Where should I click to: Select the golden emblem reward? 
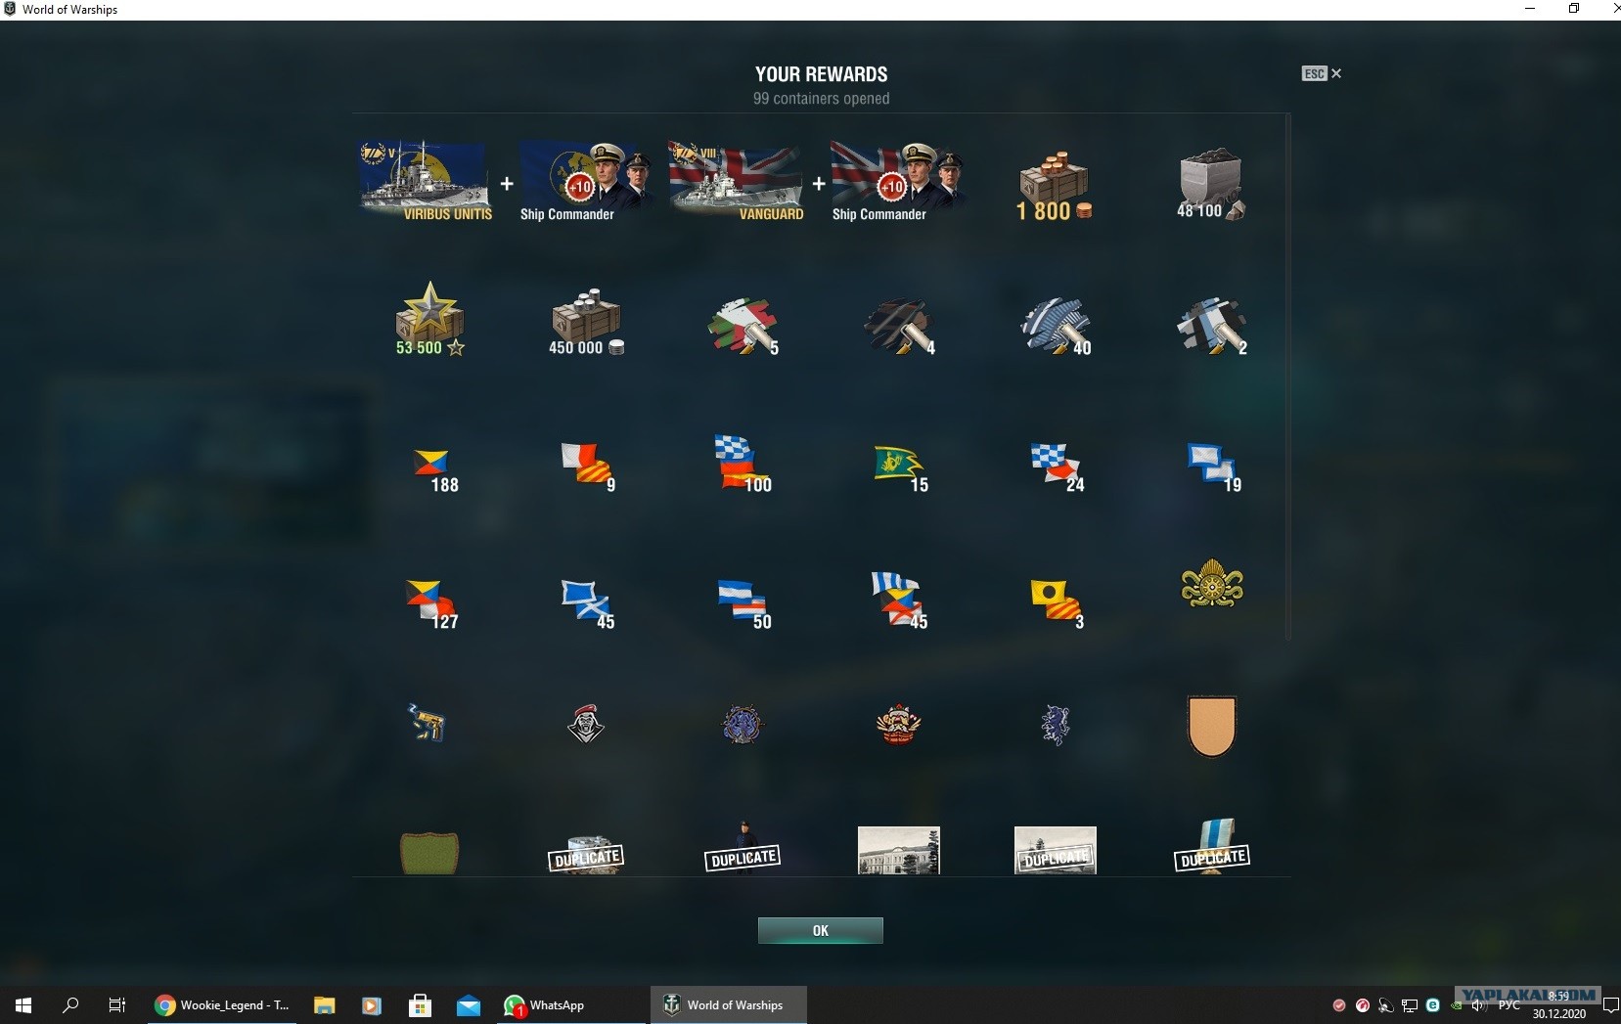tap(1212, 584)
